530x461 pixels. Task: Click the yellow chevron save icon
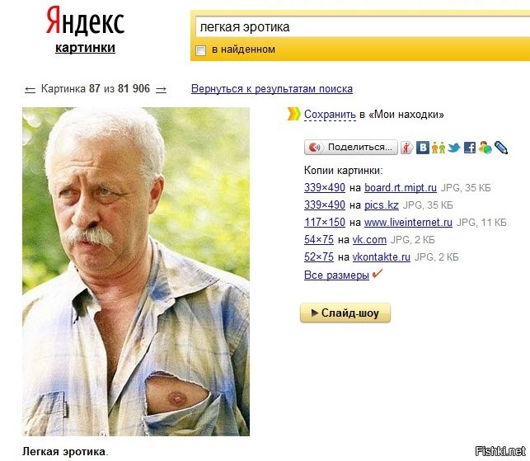tap(293, 115)
